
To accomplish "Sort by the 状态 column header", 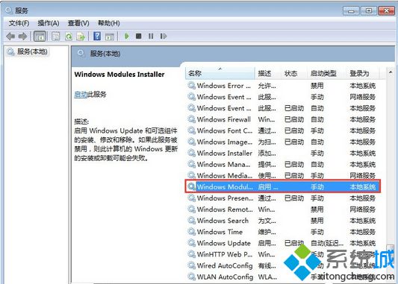I will [x=294, y=74].
